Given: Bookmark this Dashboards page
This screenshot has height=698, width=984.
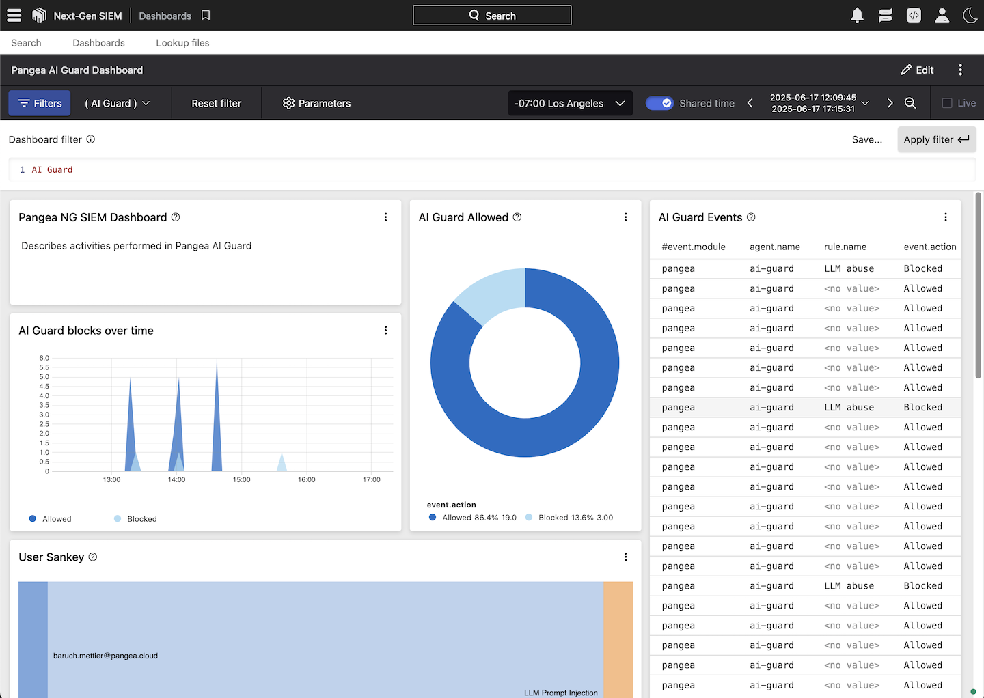Looking at the screenshot, I should click(x=206, y=15).
